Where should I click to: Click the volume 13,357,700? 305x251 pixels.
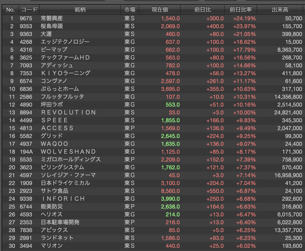(288, 230)
